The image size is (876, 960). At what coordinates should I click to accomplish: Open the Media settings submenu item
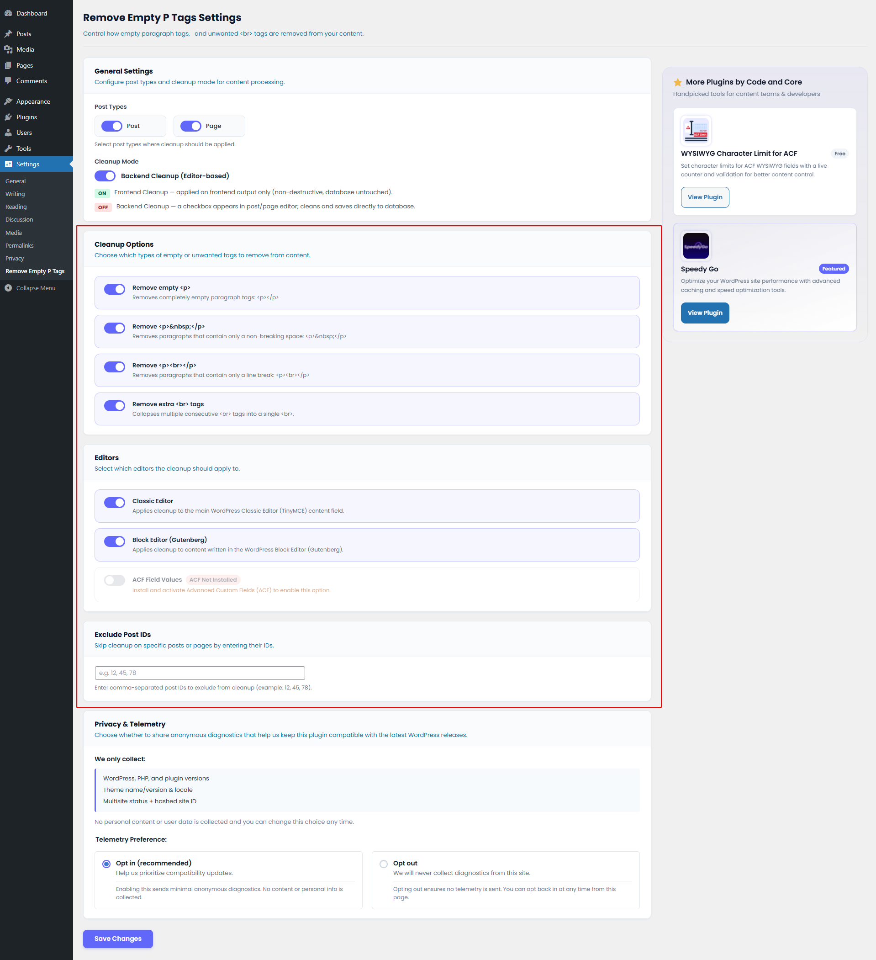point(14,233)
